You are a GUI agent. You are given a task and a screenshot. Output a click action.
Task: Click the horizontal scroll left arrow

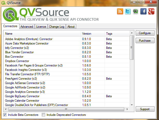coord(6,109)
